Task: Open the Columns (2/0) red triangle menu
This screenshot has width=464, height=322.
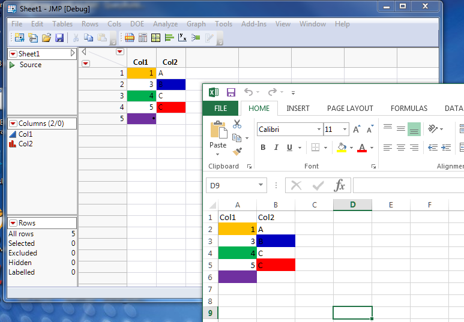Action: (13, 124)
